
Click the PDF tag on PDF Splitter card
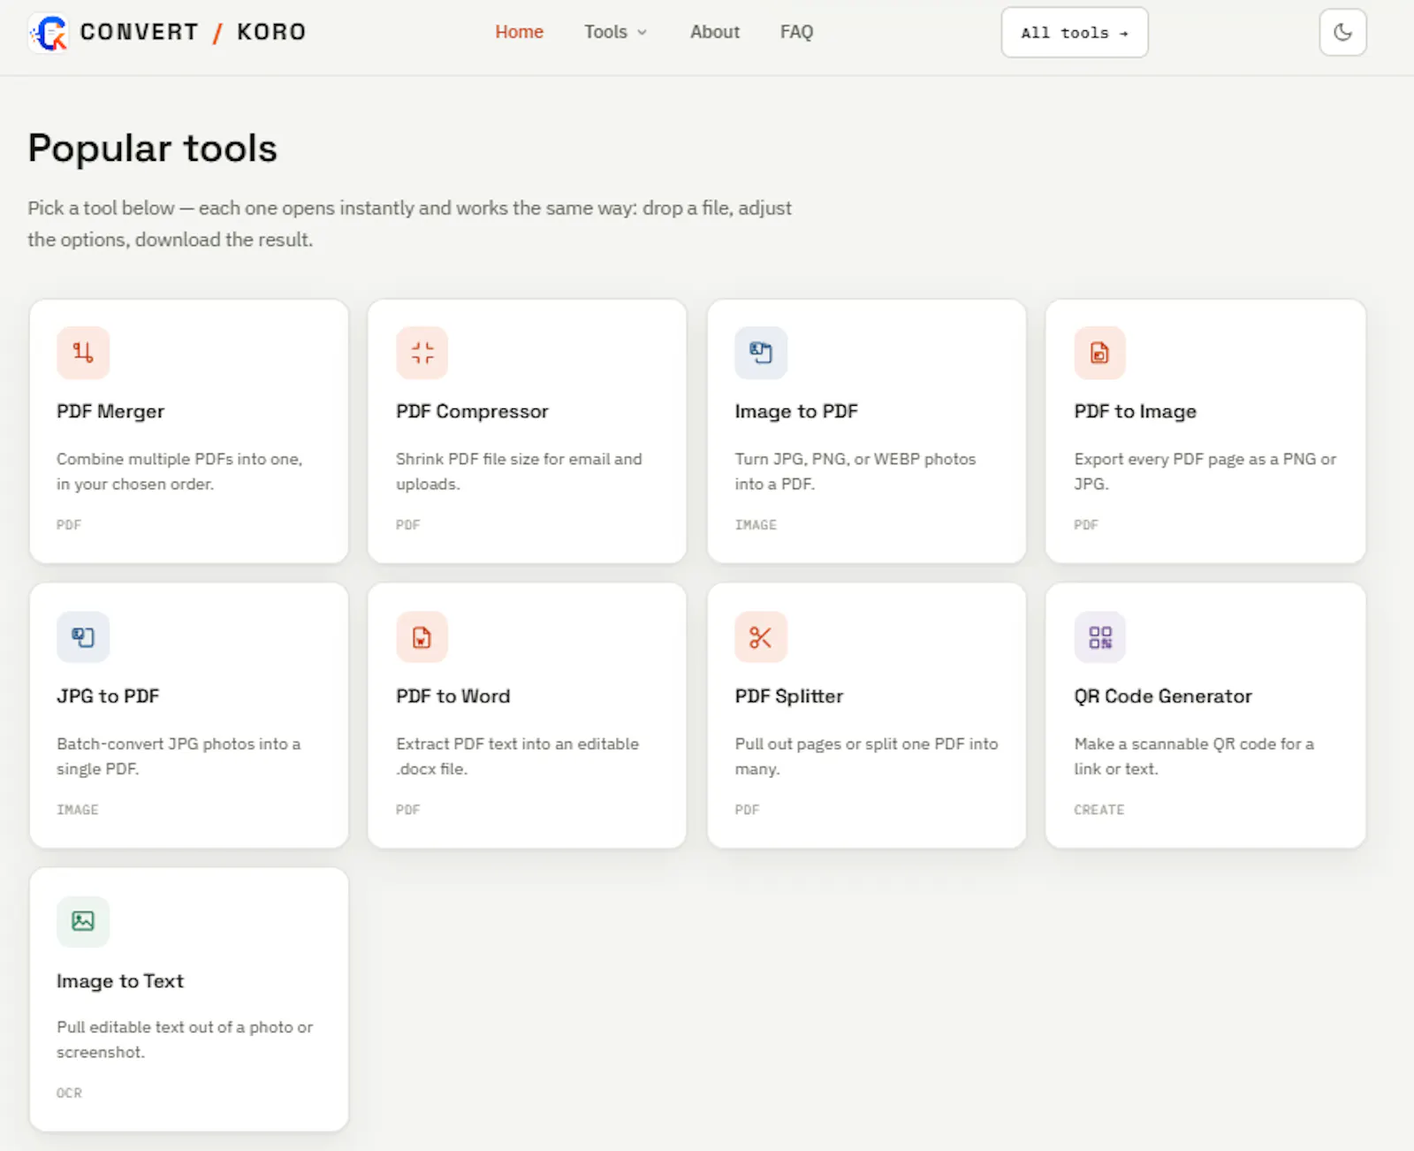click(747, 809)
